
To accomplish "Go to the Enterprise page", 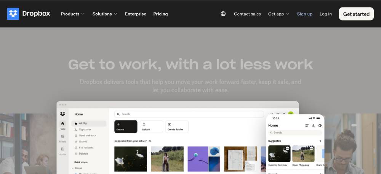I will click(x=135, y=14).
